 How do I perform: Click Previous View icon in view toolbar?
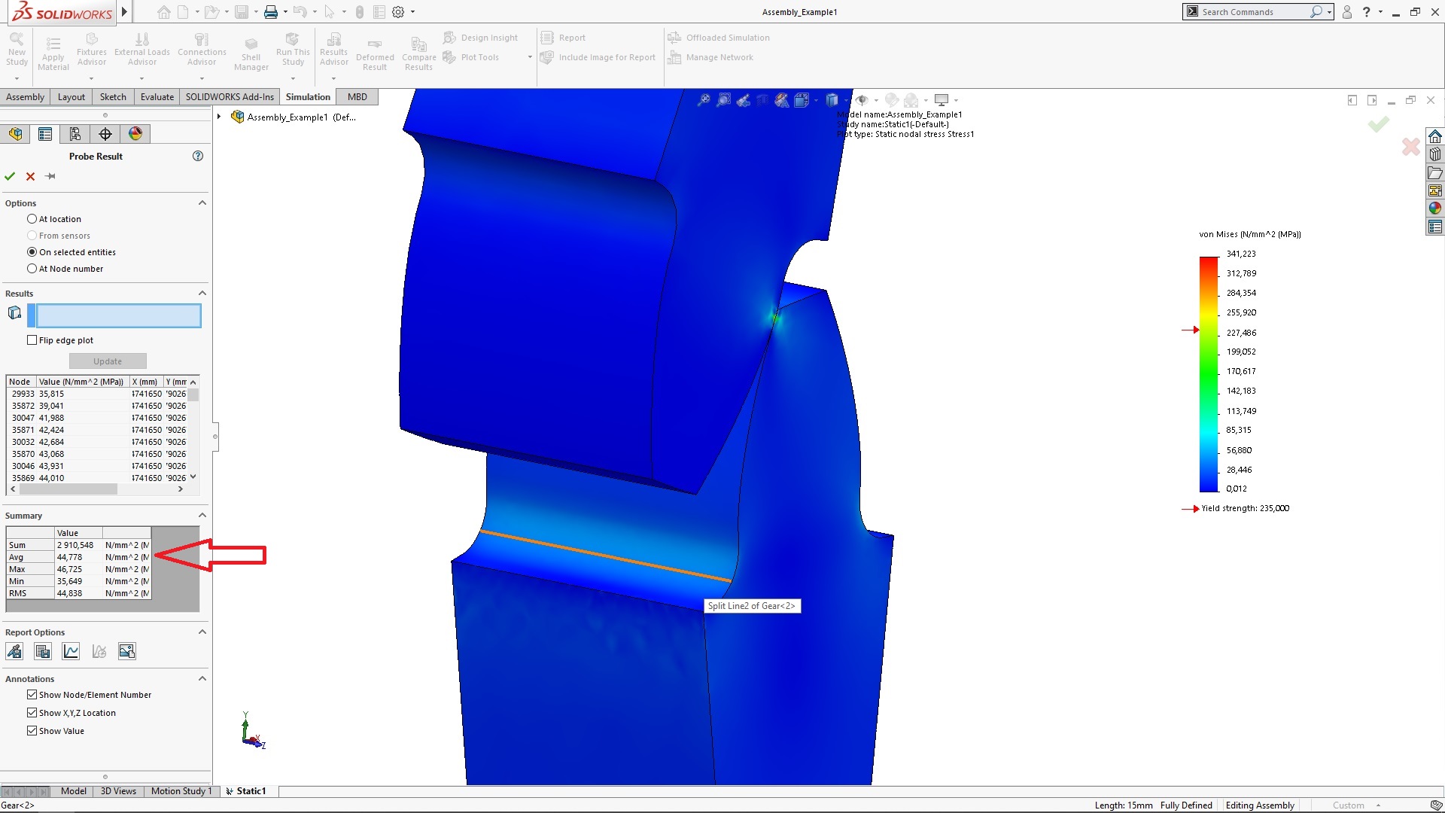(x=743, y=100)
